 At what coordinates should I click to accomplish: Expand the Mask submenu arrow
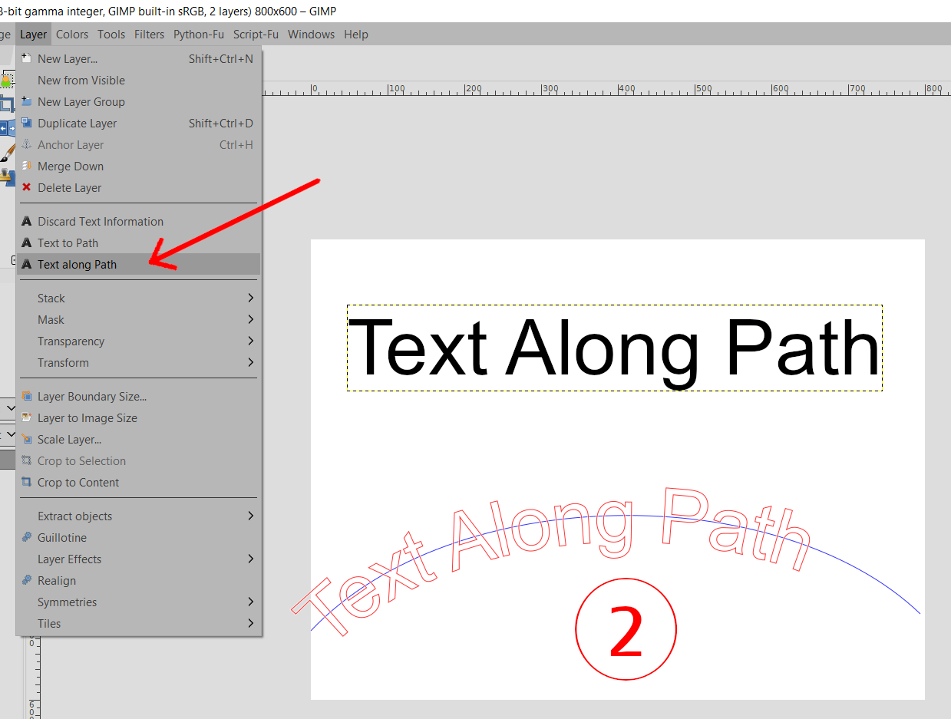coord(250,319)
